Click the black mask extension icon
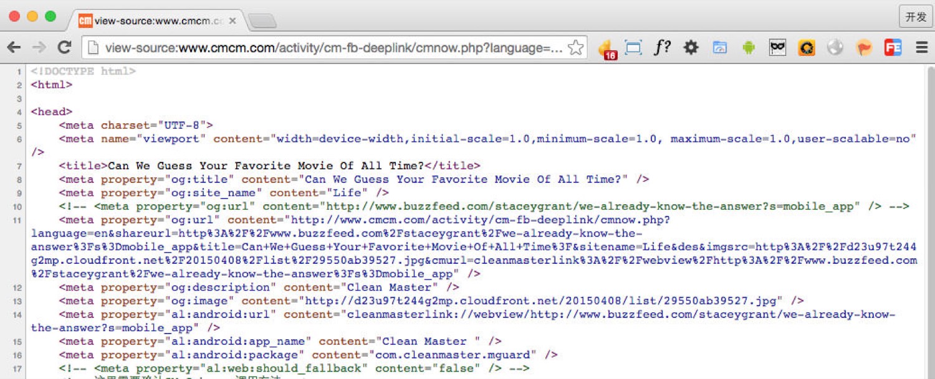Viewport: 935px width, 379px height. coord(777,47)
